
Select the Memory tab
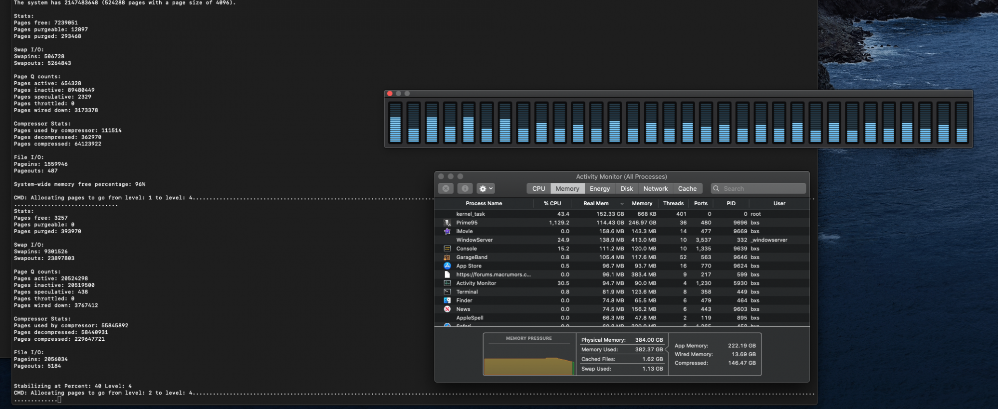coord(567,188)
